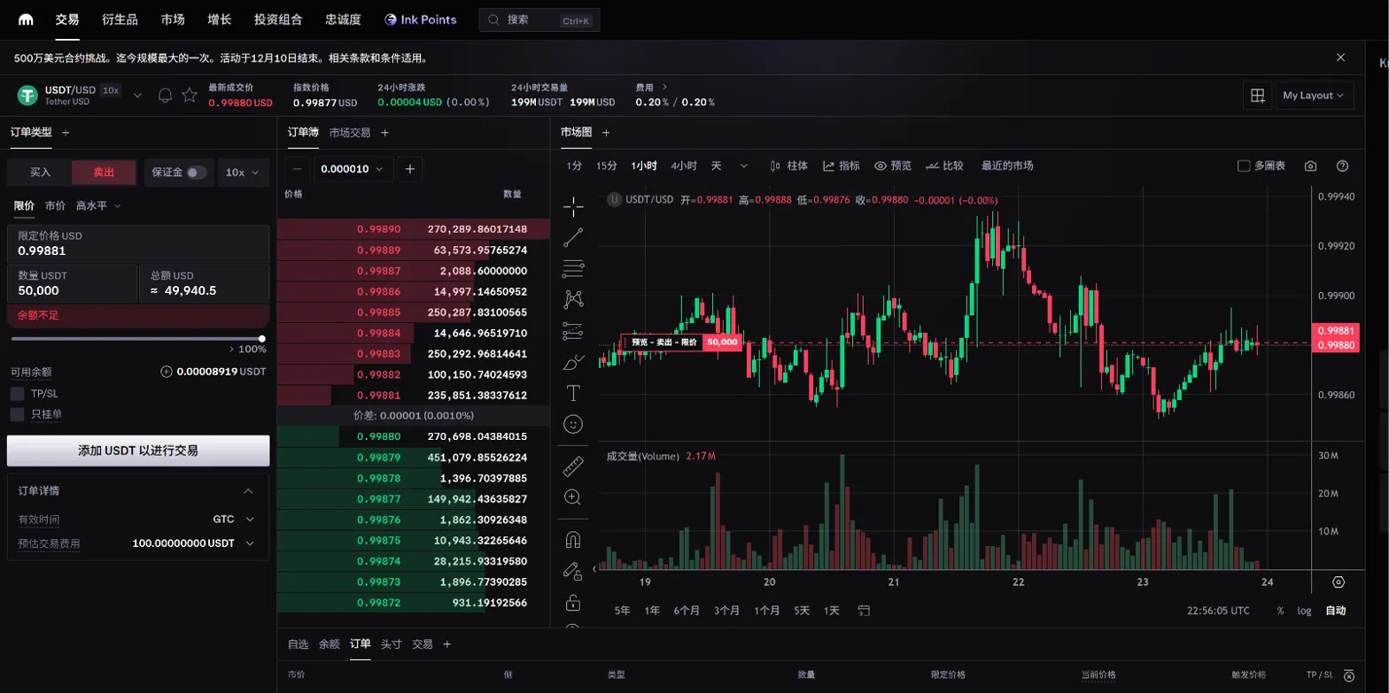Click 添加 USDT 以进行交易 button
1389x693 pixels.
(x=138, y=450)
